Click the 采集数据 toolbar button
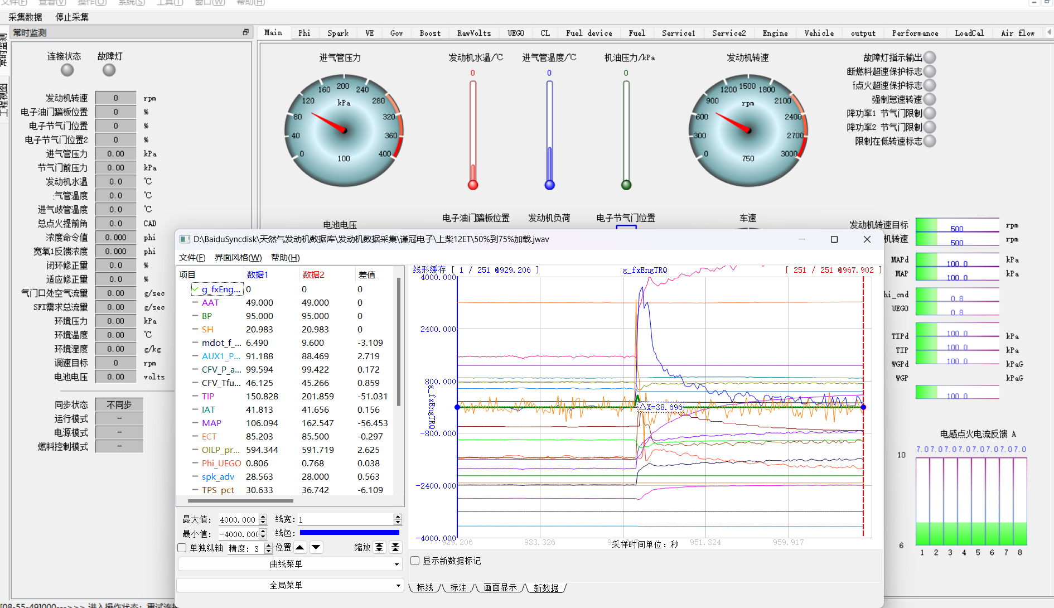 (25, 17)
